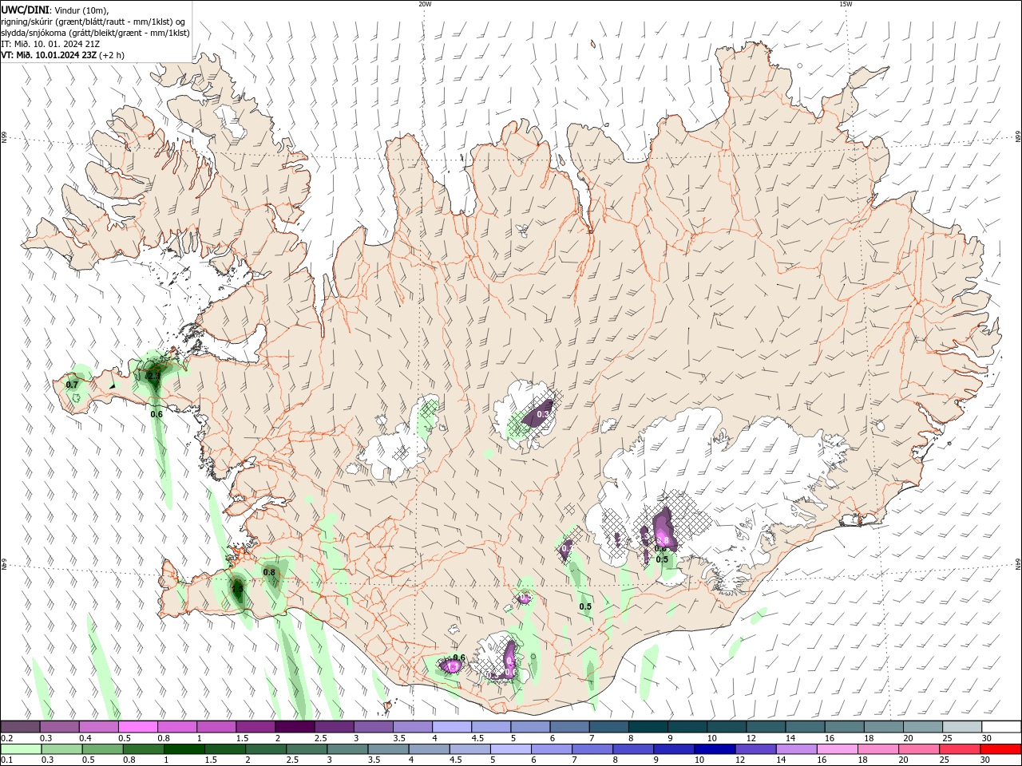Select the bright red swatch above 30 in lower legend
The image size is (1022, 766).
coord(1002,749)
